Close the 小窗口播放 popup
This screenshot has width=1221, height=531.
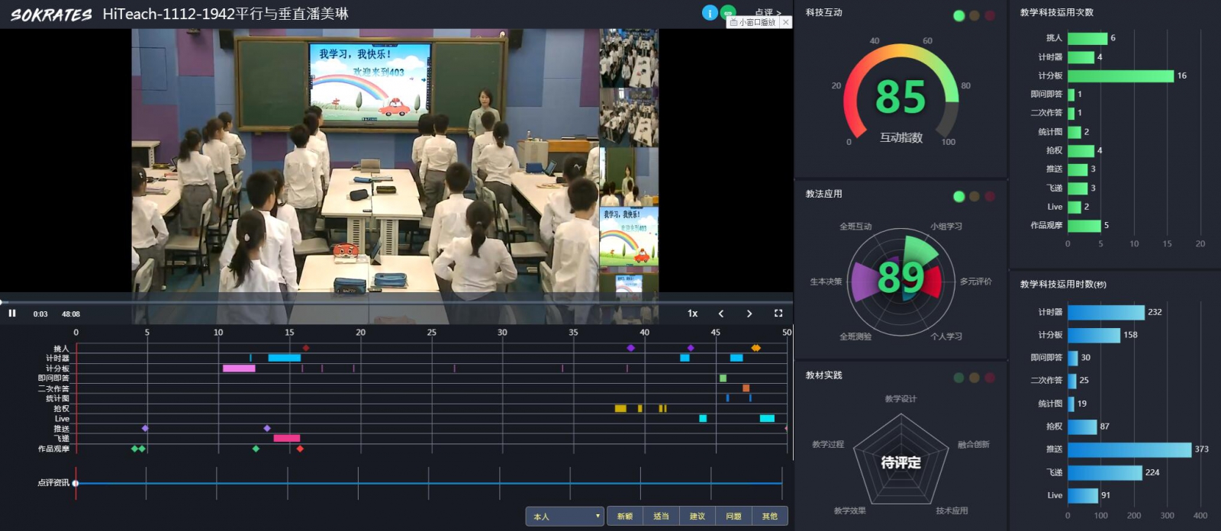[x=786, y=22]
